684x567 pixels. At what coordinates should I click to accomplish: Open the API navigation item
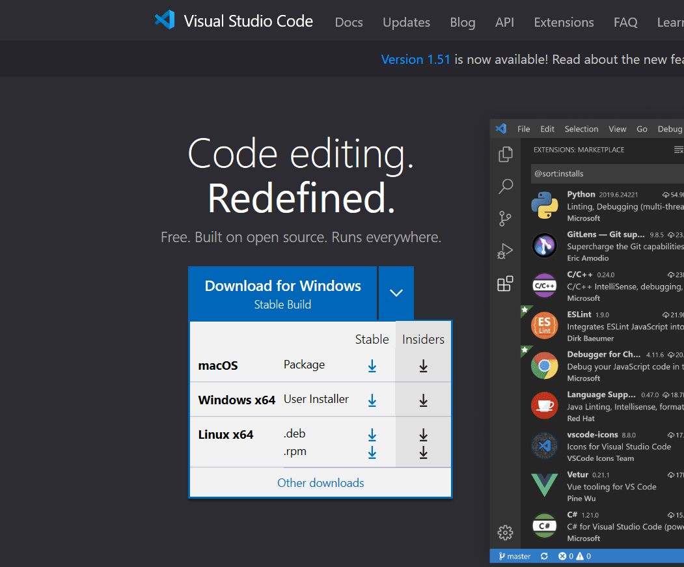504,22
